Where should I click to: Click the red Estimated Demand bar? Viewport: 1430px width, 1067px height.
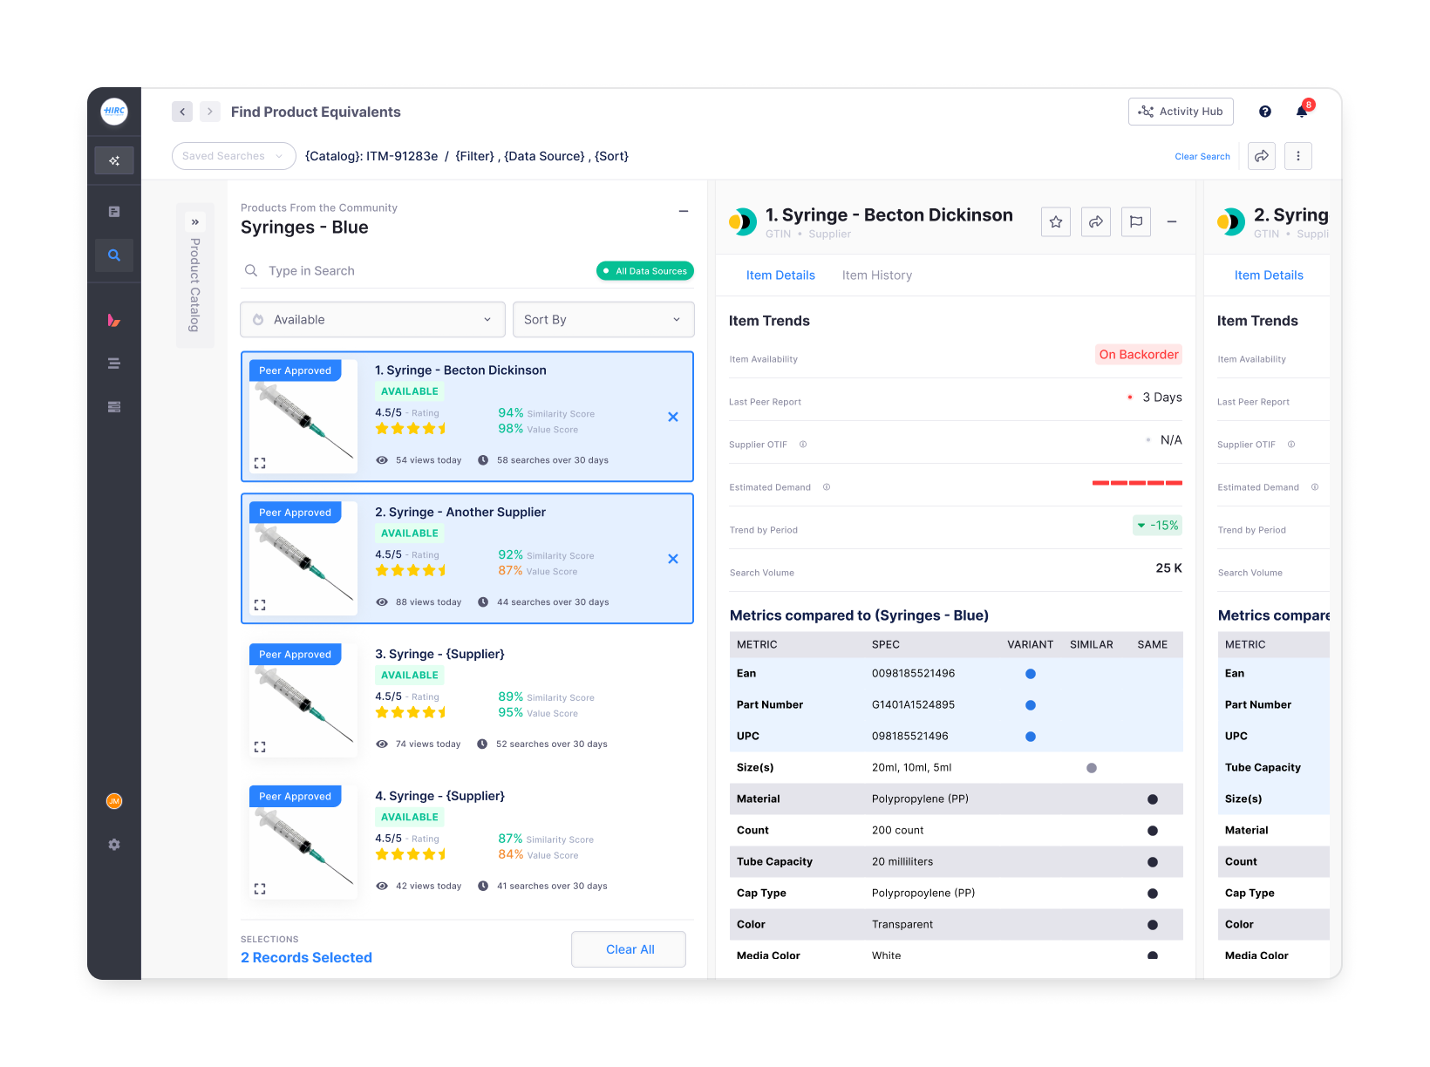(1137, 483)
